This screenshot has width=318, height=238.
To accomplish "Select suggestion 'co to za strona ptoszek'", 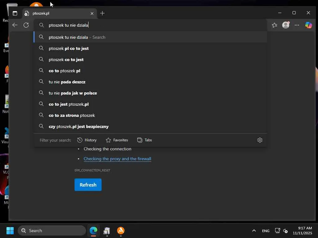I will [150, 115].
